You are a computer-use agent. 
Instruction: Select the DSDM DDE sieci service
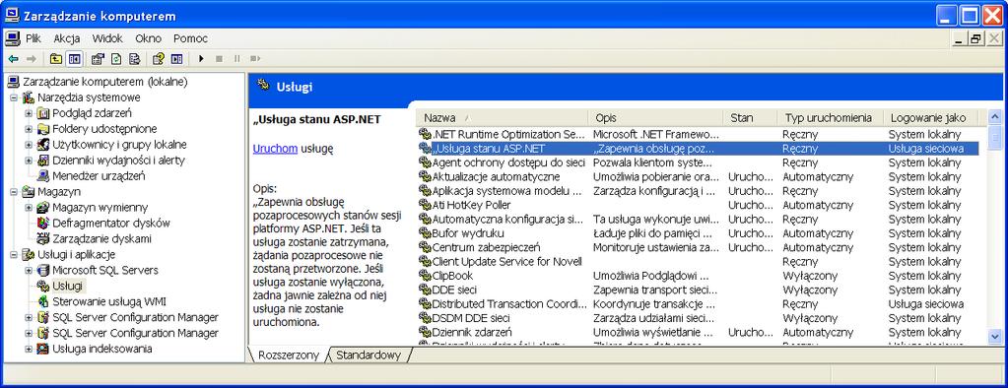699,318
